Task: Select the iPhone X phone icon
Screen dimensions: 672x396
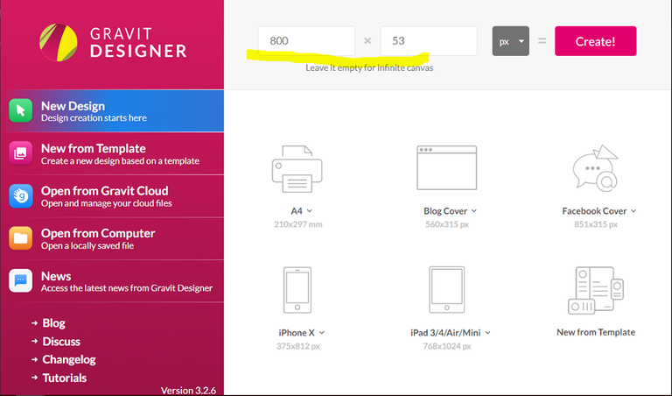Action: 297,290
